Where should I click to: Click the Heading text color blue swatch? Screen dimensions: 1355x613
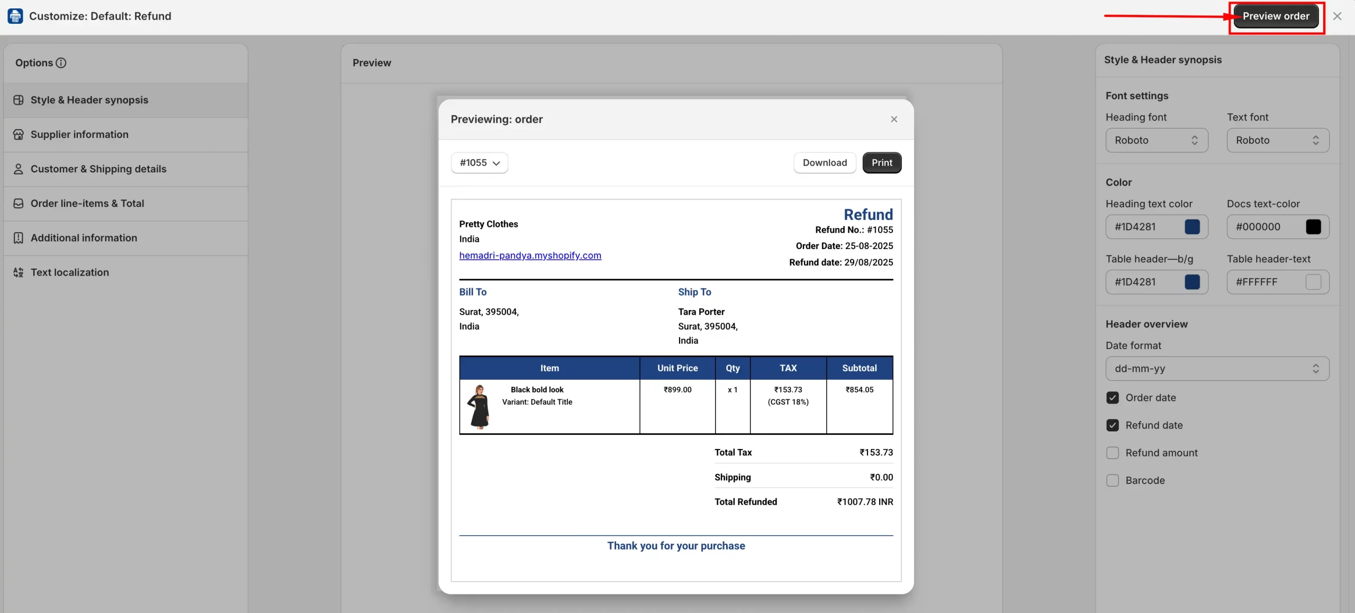pyautogui.click(x=1192, y=227)
